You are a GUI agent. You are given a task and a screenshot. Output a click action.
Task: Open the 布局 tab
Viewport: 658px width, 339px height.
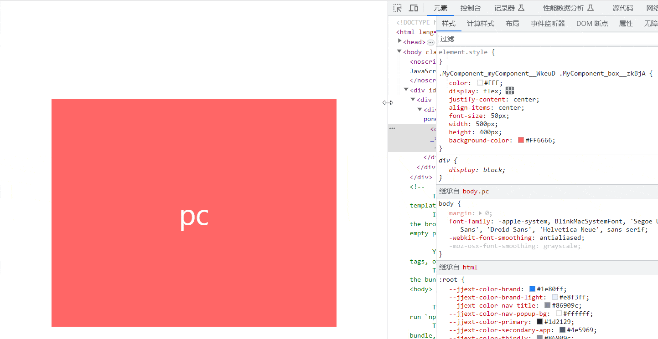coord(513,24)
